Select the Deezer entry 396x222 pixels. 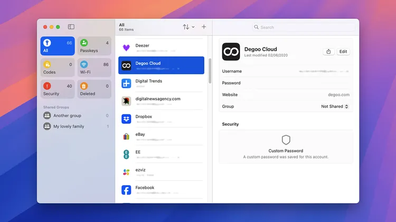161,48
